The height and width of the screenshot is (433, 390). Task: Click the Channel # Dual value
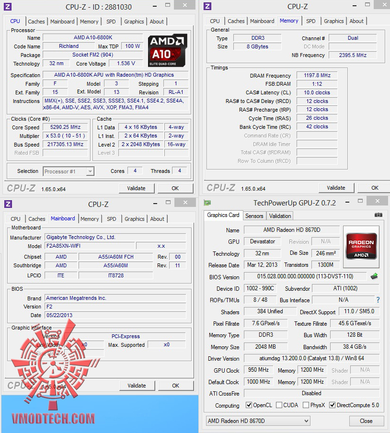[x=353, y=38]
